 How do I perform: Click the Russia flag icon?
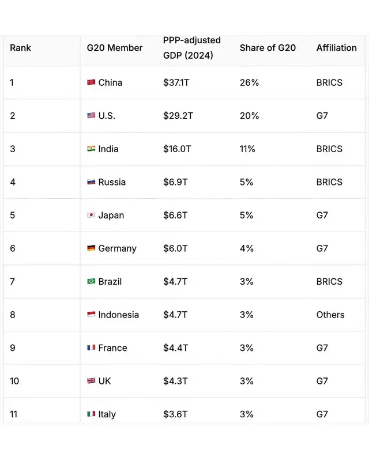point(91,182)
